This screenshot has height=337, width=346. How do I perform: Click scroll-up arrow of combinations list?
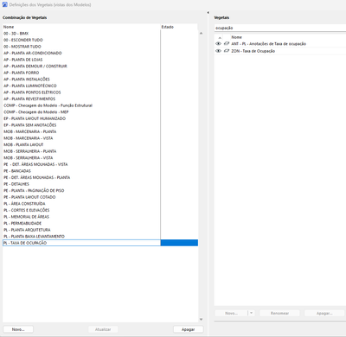tap(201, 34)
